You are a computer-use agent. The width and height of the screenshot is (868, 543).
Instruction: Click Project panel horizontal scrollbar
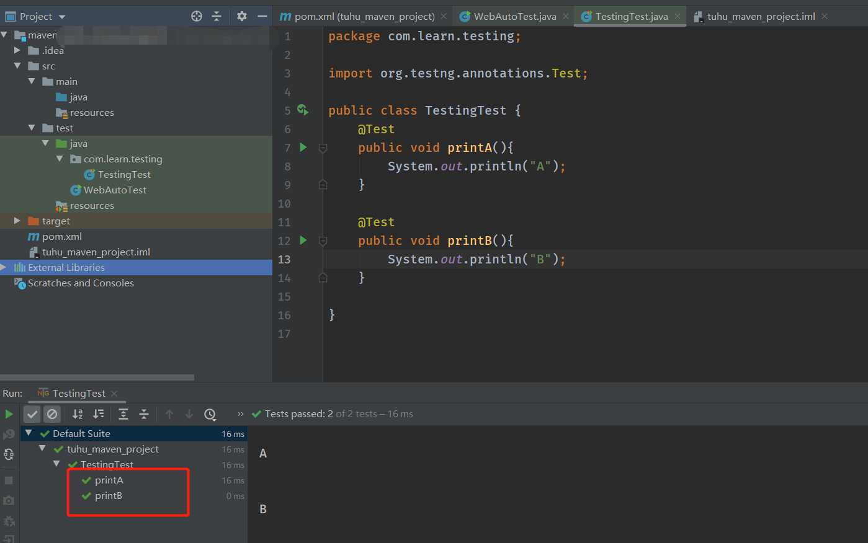(x=97, y=377)
